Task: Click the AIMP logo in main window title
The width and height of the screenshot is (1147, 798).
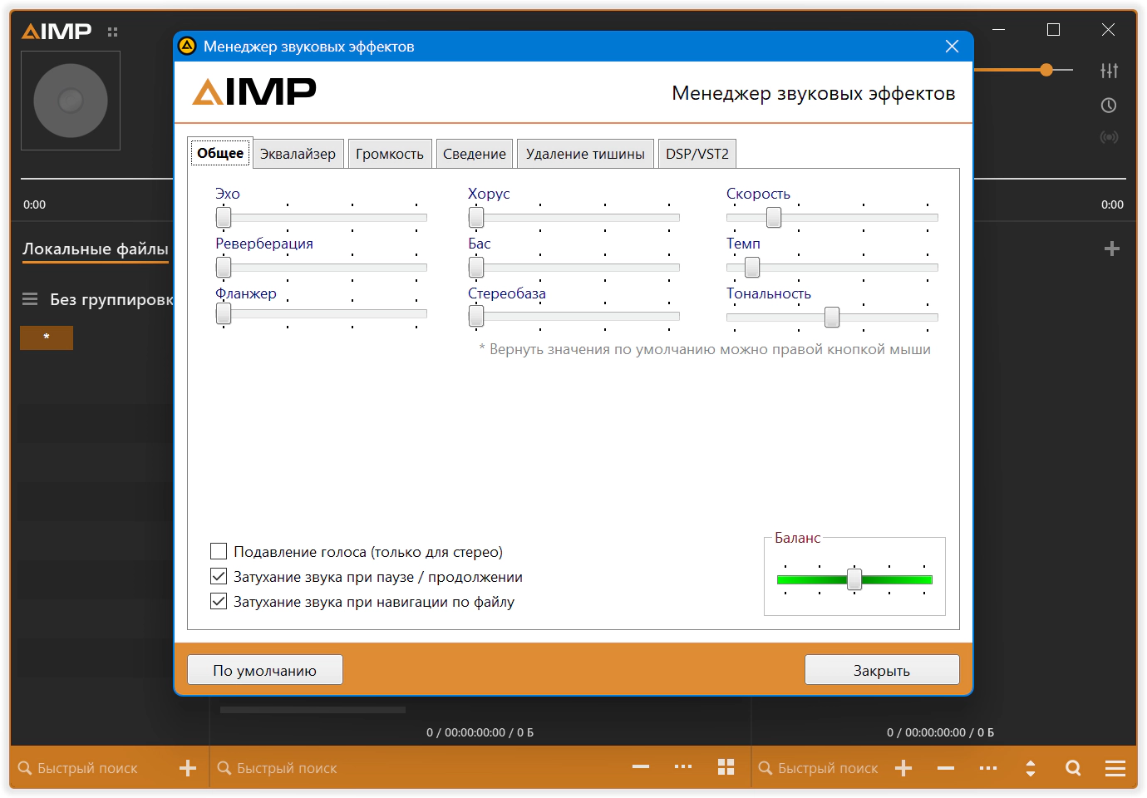Action: click(57, 32)
